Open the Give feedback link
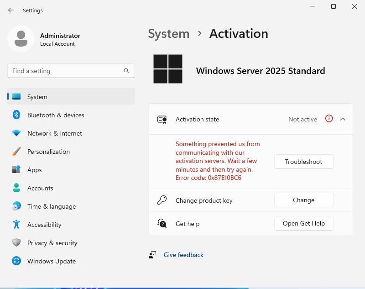This screenshot has width=365, height=289. pyautogui.click(x=183, y=255)
